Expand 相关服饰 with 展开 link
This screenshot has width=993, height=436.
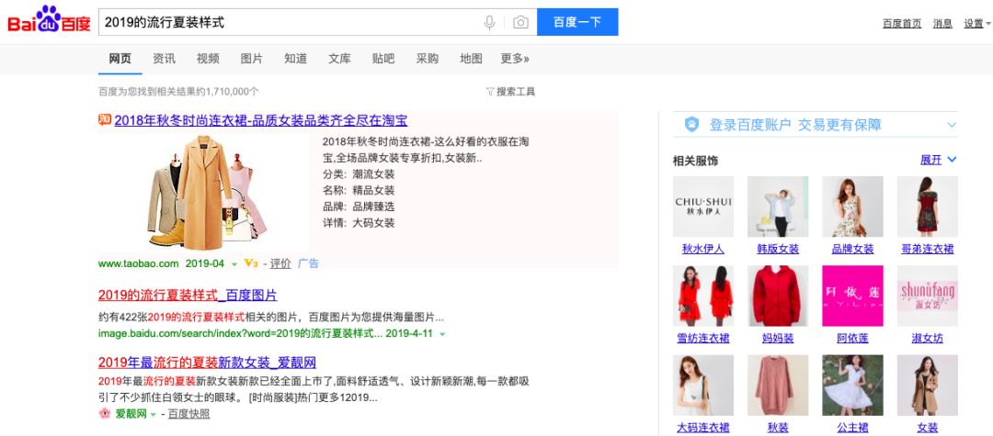[938, 160]
